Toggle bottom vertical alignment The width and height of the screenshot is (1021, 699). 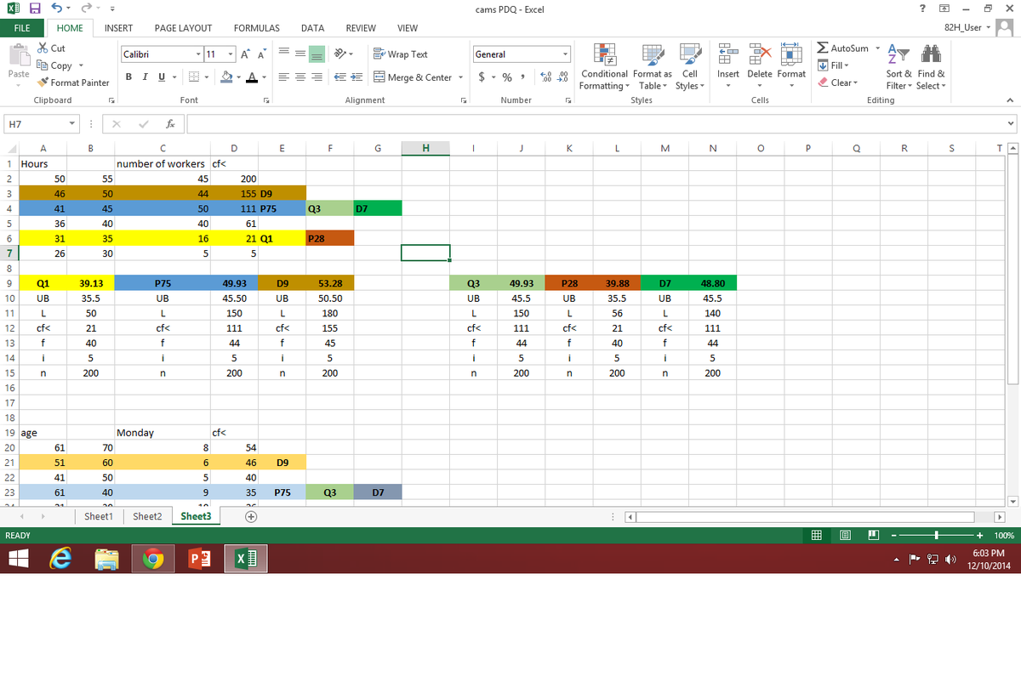click(x=316, y=54)
